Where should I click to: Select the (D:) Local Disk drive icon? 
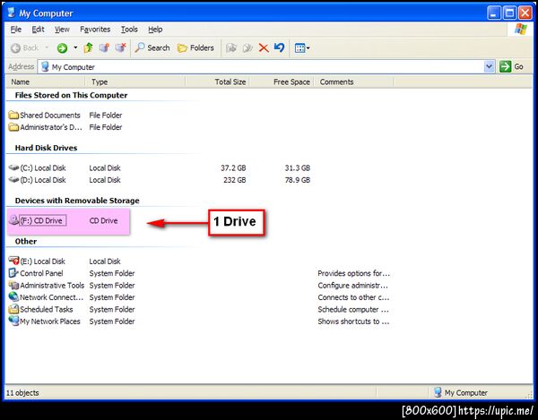[x=13, y=179]
